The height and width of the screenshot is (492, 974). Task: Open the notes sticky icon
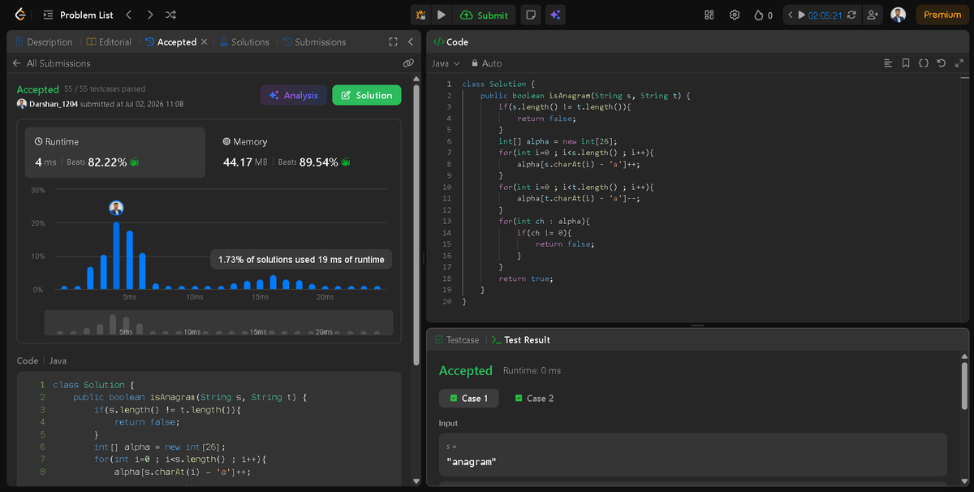(530, 15)
